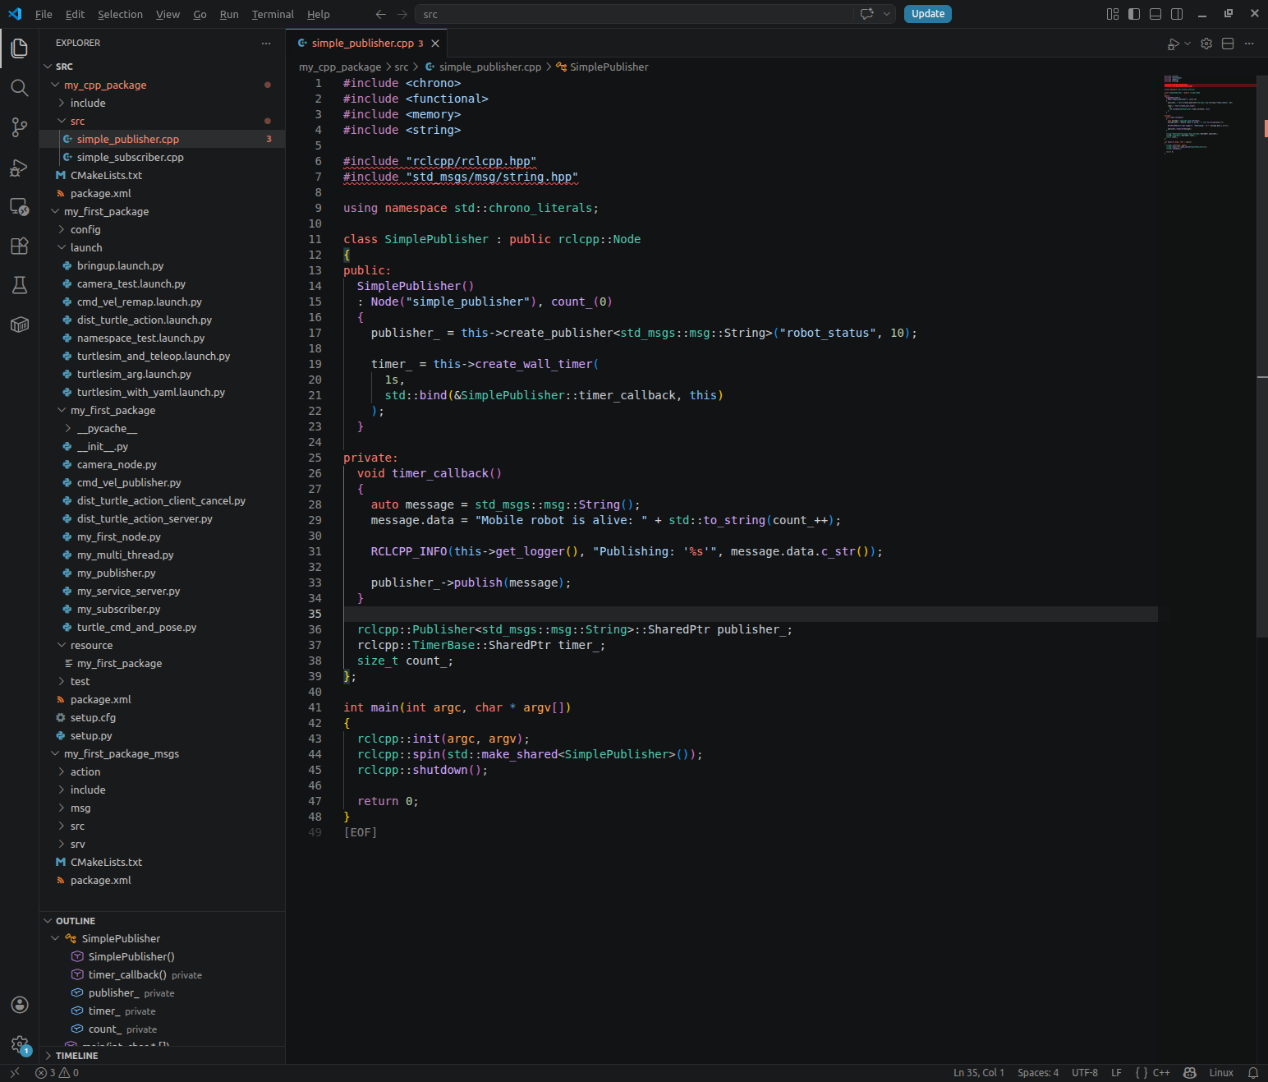Change file encoding UTF-8

pos(1085,1073)
